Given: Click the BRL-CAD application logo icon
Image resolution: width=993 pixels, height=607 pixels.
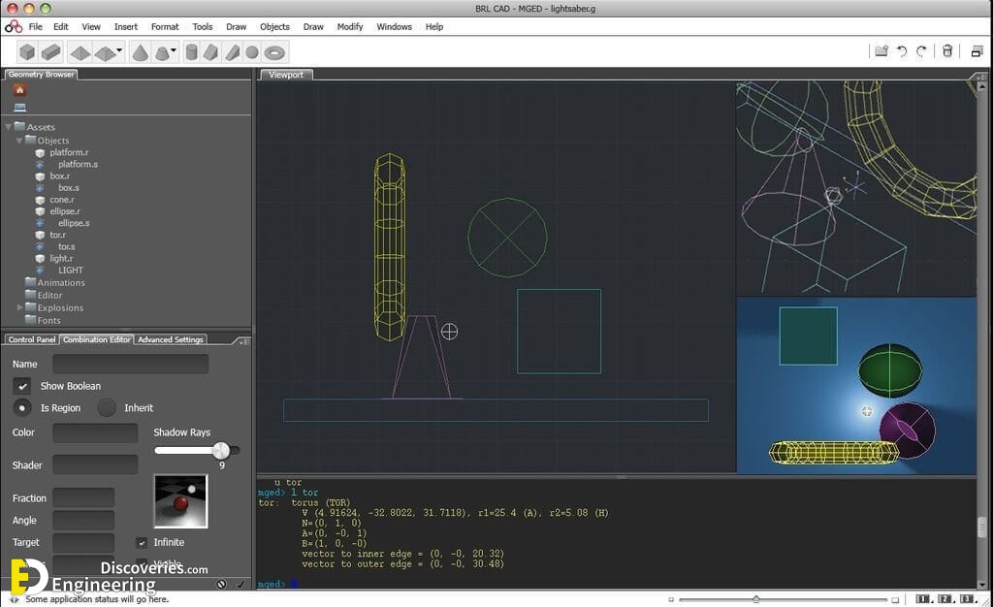Looking at the screenshot, I should (x=14, y=26).
